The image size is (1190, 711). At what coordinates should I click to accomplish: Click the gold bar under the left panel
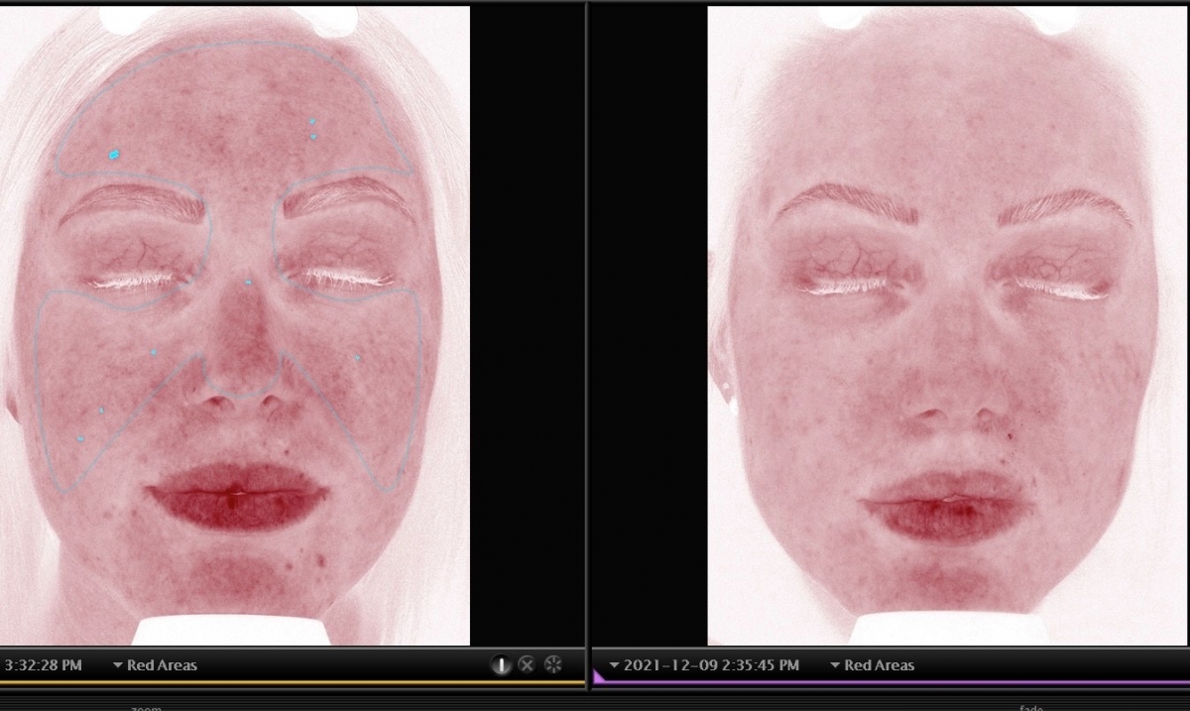point(293,682)
